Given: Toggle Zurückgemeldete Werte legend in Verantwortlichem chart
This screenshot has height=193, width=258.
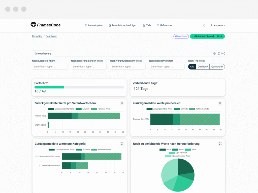Looking at the screenshot, I should click(61, 109).
